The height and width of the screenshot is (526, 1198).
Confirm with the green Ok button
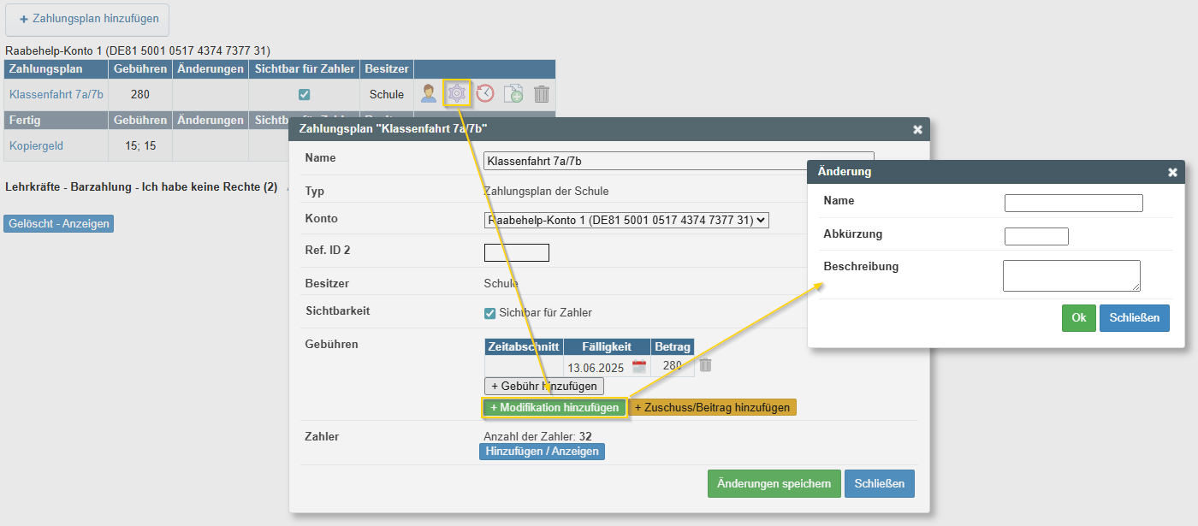1078,317
